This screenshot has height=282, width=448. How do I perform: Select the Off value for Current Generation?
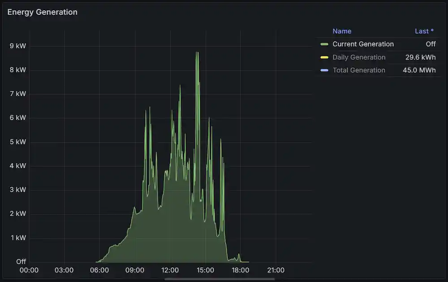431,44
